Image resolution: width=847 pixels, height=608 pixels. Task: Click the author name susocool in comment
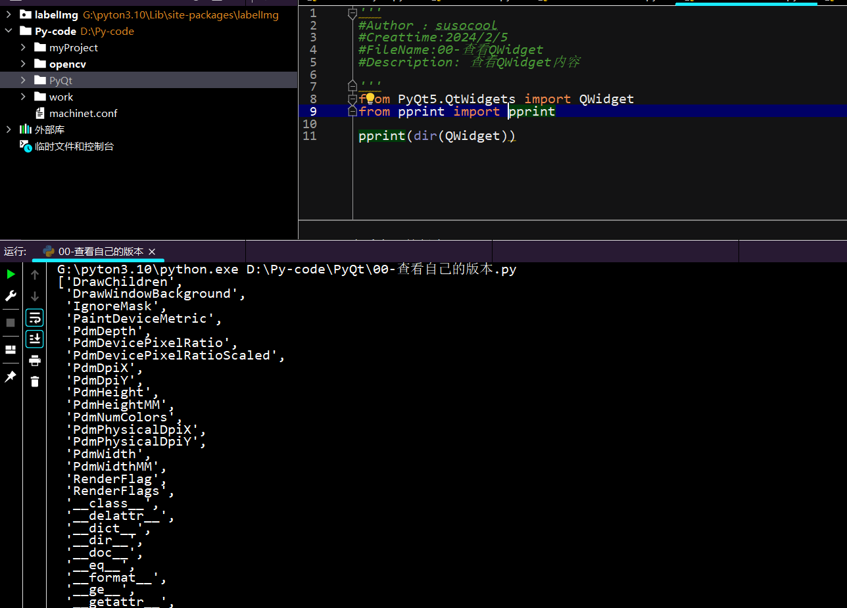click(x=466, y=26)
